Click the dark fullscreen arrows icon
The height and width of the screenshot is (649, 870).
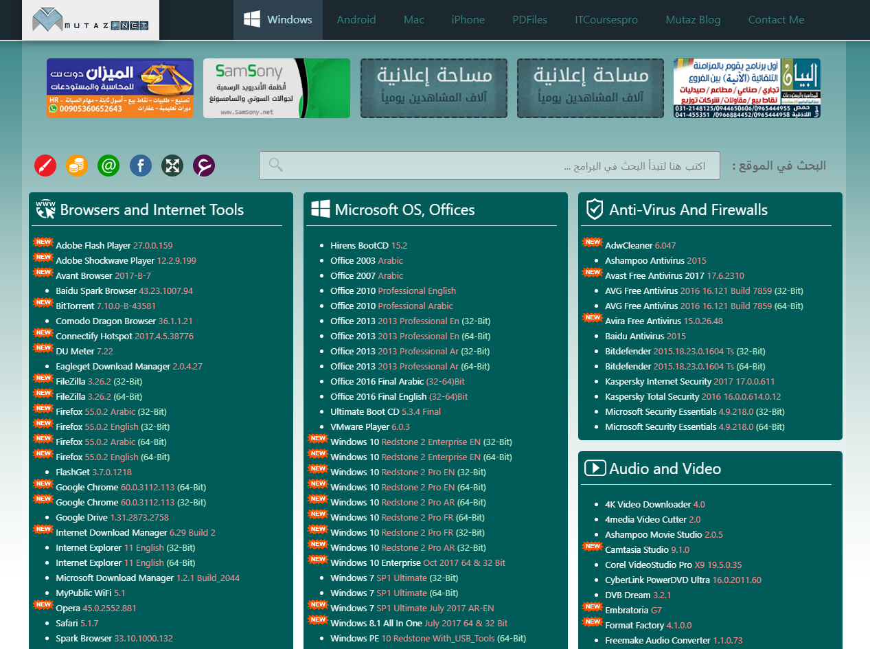click(172, 166)
